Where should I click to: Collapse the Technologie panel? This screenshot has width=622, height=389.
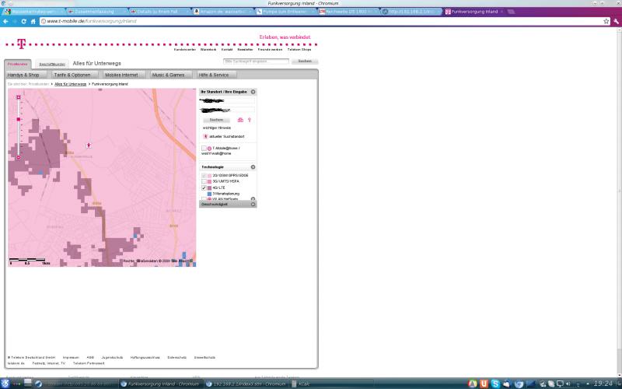pyautogui.click(x=253, y=167)
